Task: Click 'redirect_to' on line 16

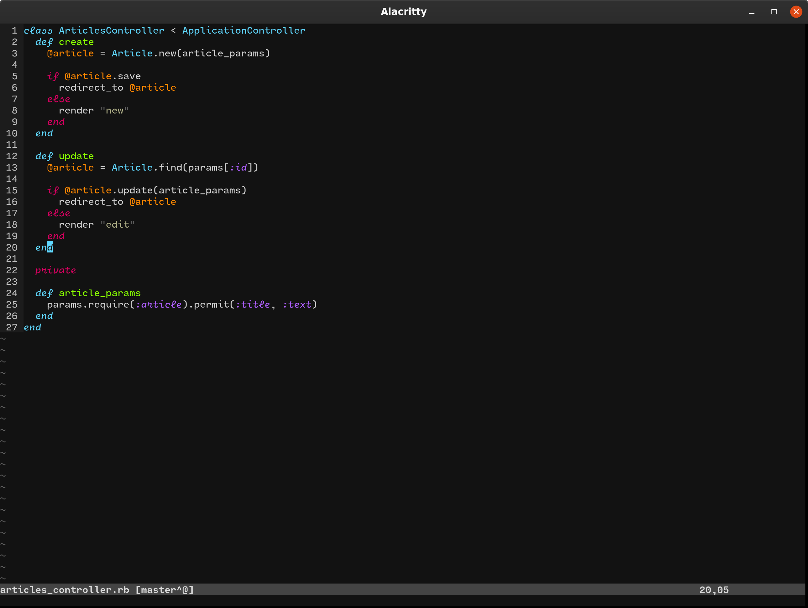Action: click(x=91, y=202)
